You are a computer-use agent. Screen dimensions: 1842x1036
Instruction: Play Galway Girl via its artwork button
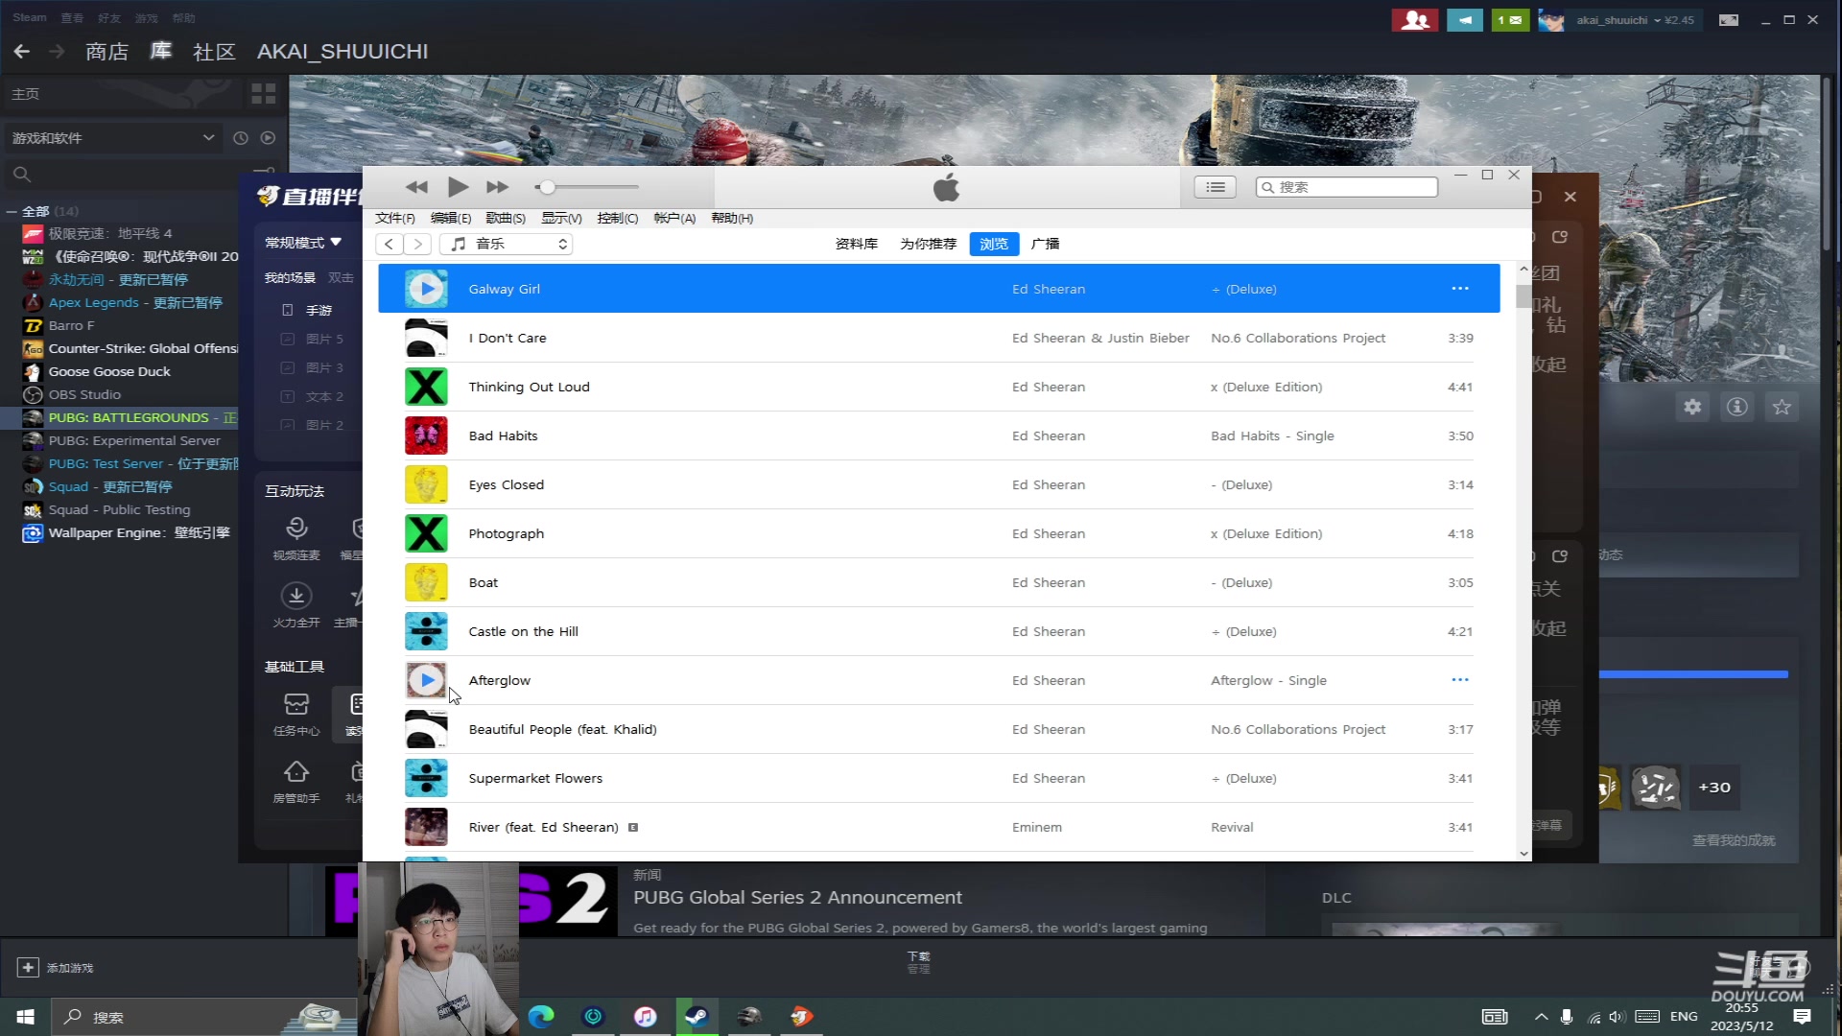pos(426,289)
